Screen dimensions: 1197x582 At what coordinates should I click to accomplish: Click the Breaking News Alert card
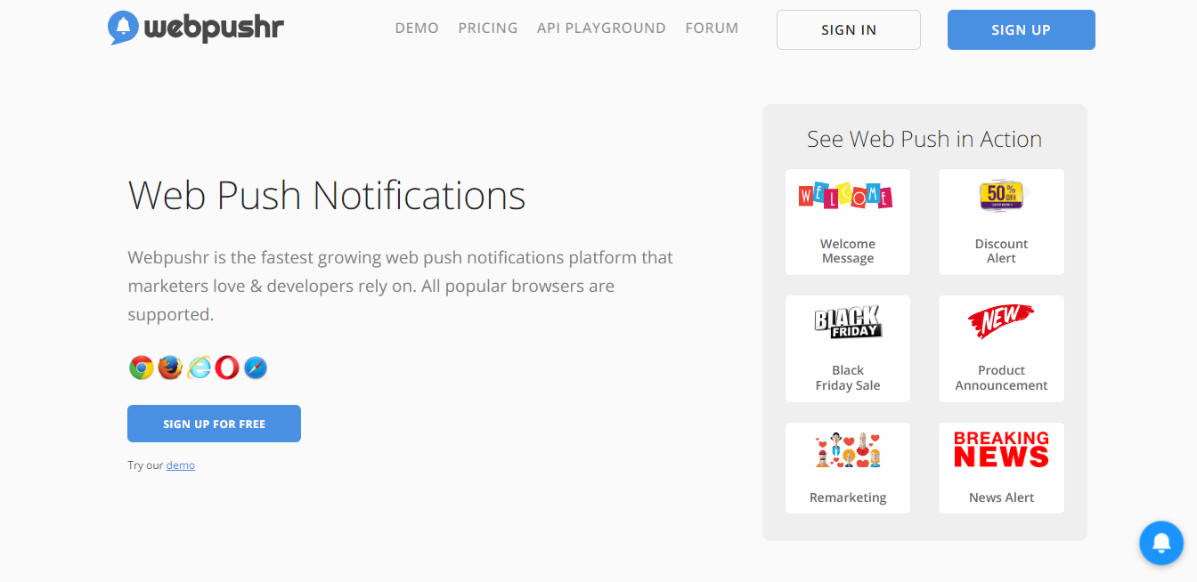click(x=1001, y=468)
